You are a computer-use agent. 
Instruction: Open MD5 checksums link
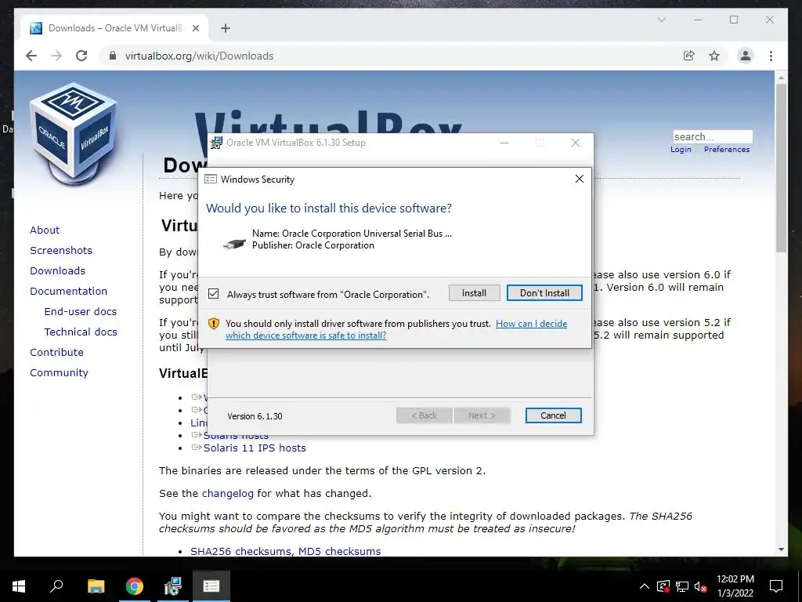(340, 551)
